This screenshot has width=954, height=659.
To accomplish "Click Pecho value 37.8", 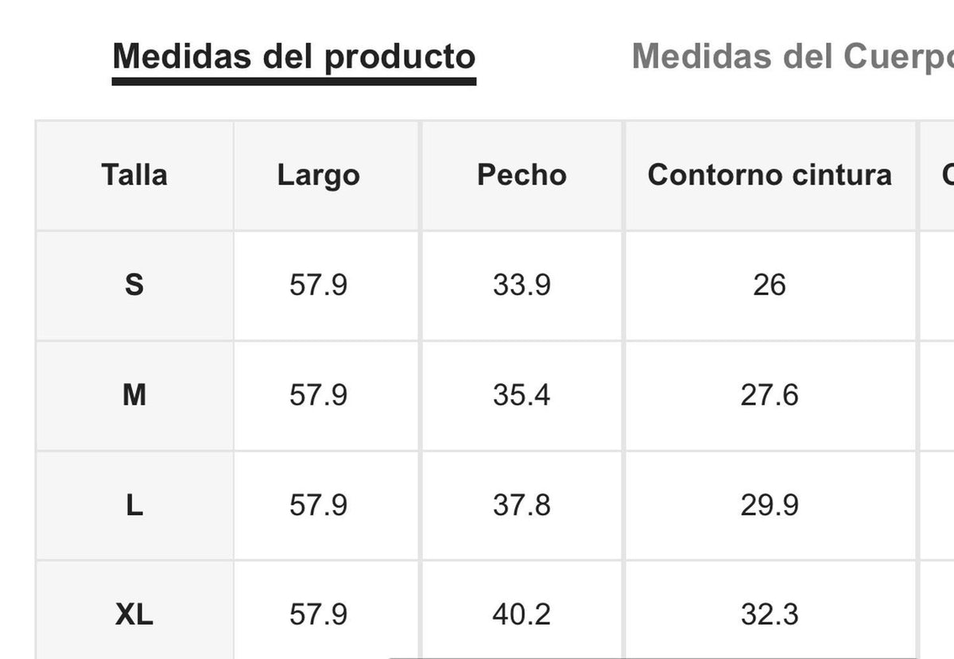I will (522, 505).
